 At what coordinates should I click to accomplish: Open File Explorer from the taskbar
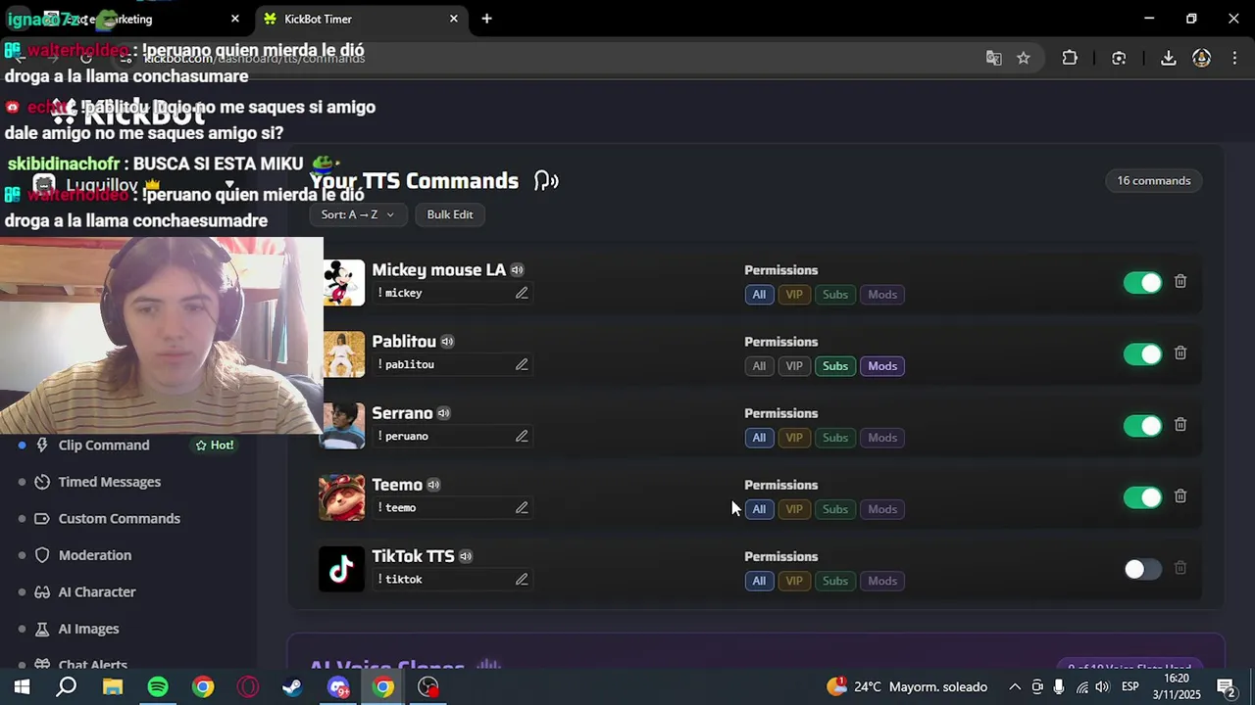click(112, 686)
